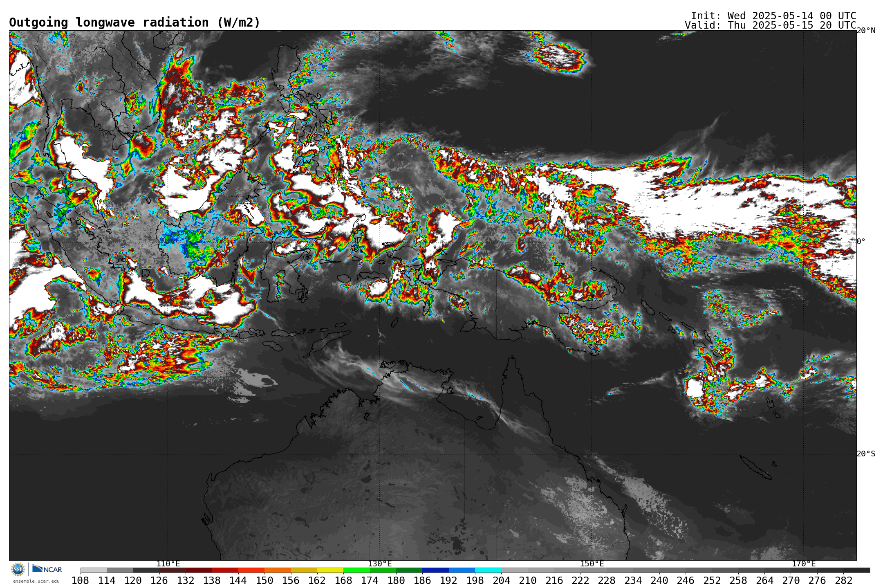Click the 150°E longitude label
883x586 pixels.
(x=592, y=564)
